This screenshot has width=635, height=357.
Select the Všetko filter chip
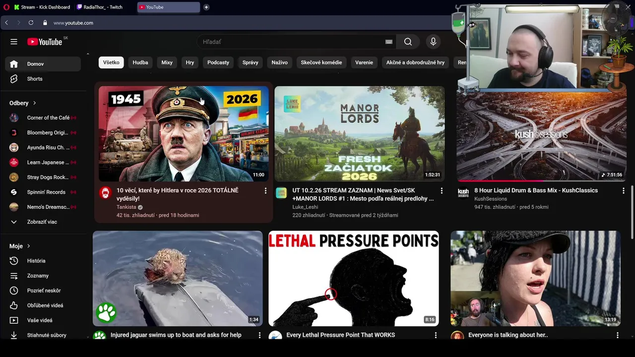point(111,62)
